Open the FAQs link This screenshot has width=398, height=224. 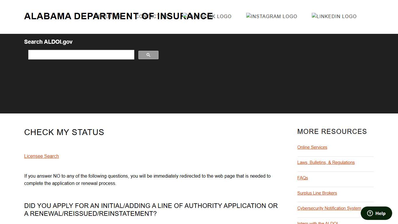pos(302,178)
